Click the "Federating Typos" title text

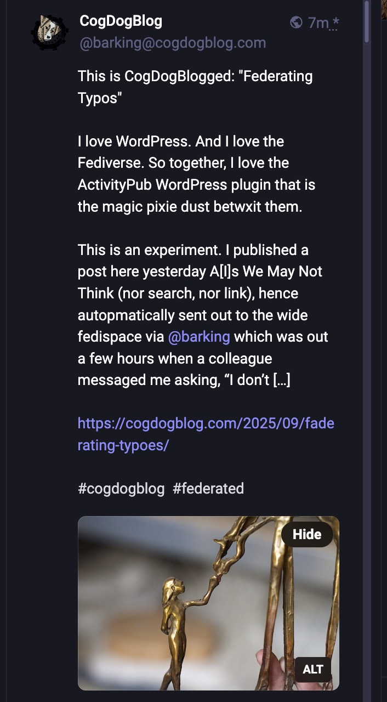(x=195, y=87)
